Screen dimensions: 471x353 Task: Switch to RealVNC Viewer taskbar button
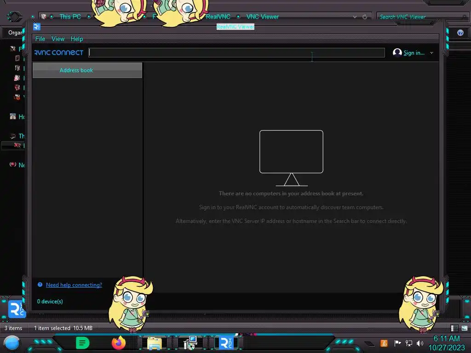tap(226, 343)
